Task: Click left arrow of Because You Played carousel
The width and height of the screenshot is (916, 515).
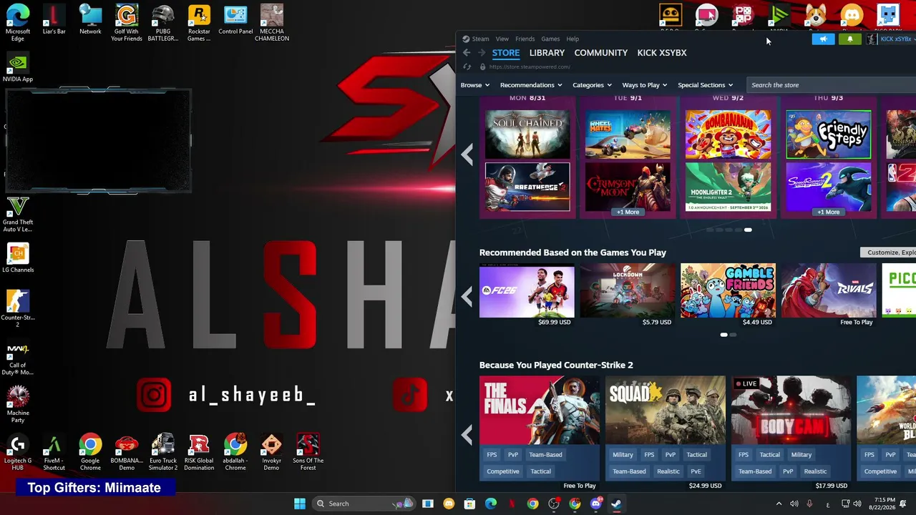Action: click(467, 434)
